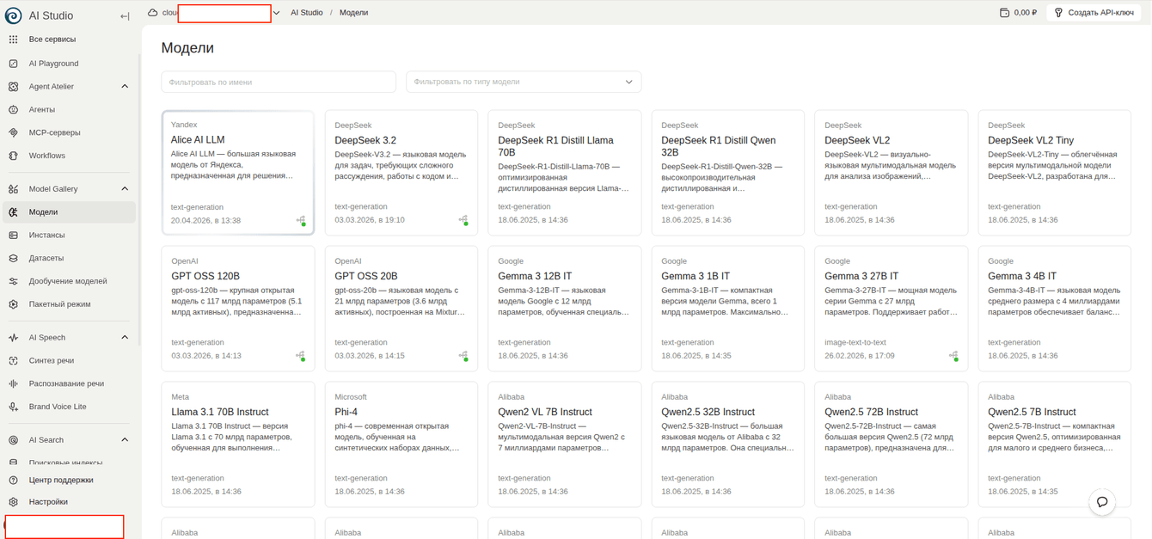Click the Центр поддержки help icon
This screenshot has height=539, width=1152.
point(13,481)
